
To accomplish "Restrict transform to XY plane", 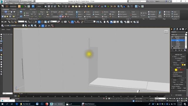I will (x=49, y=26).
